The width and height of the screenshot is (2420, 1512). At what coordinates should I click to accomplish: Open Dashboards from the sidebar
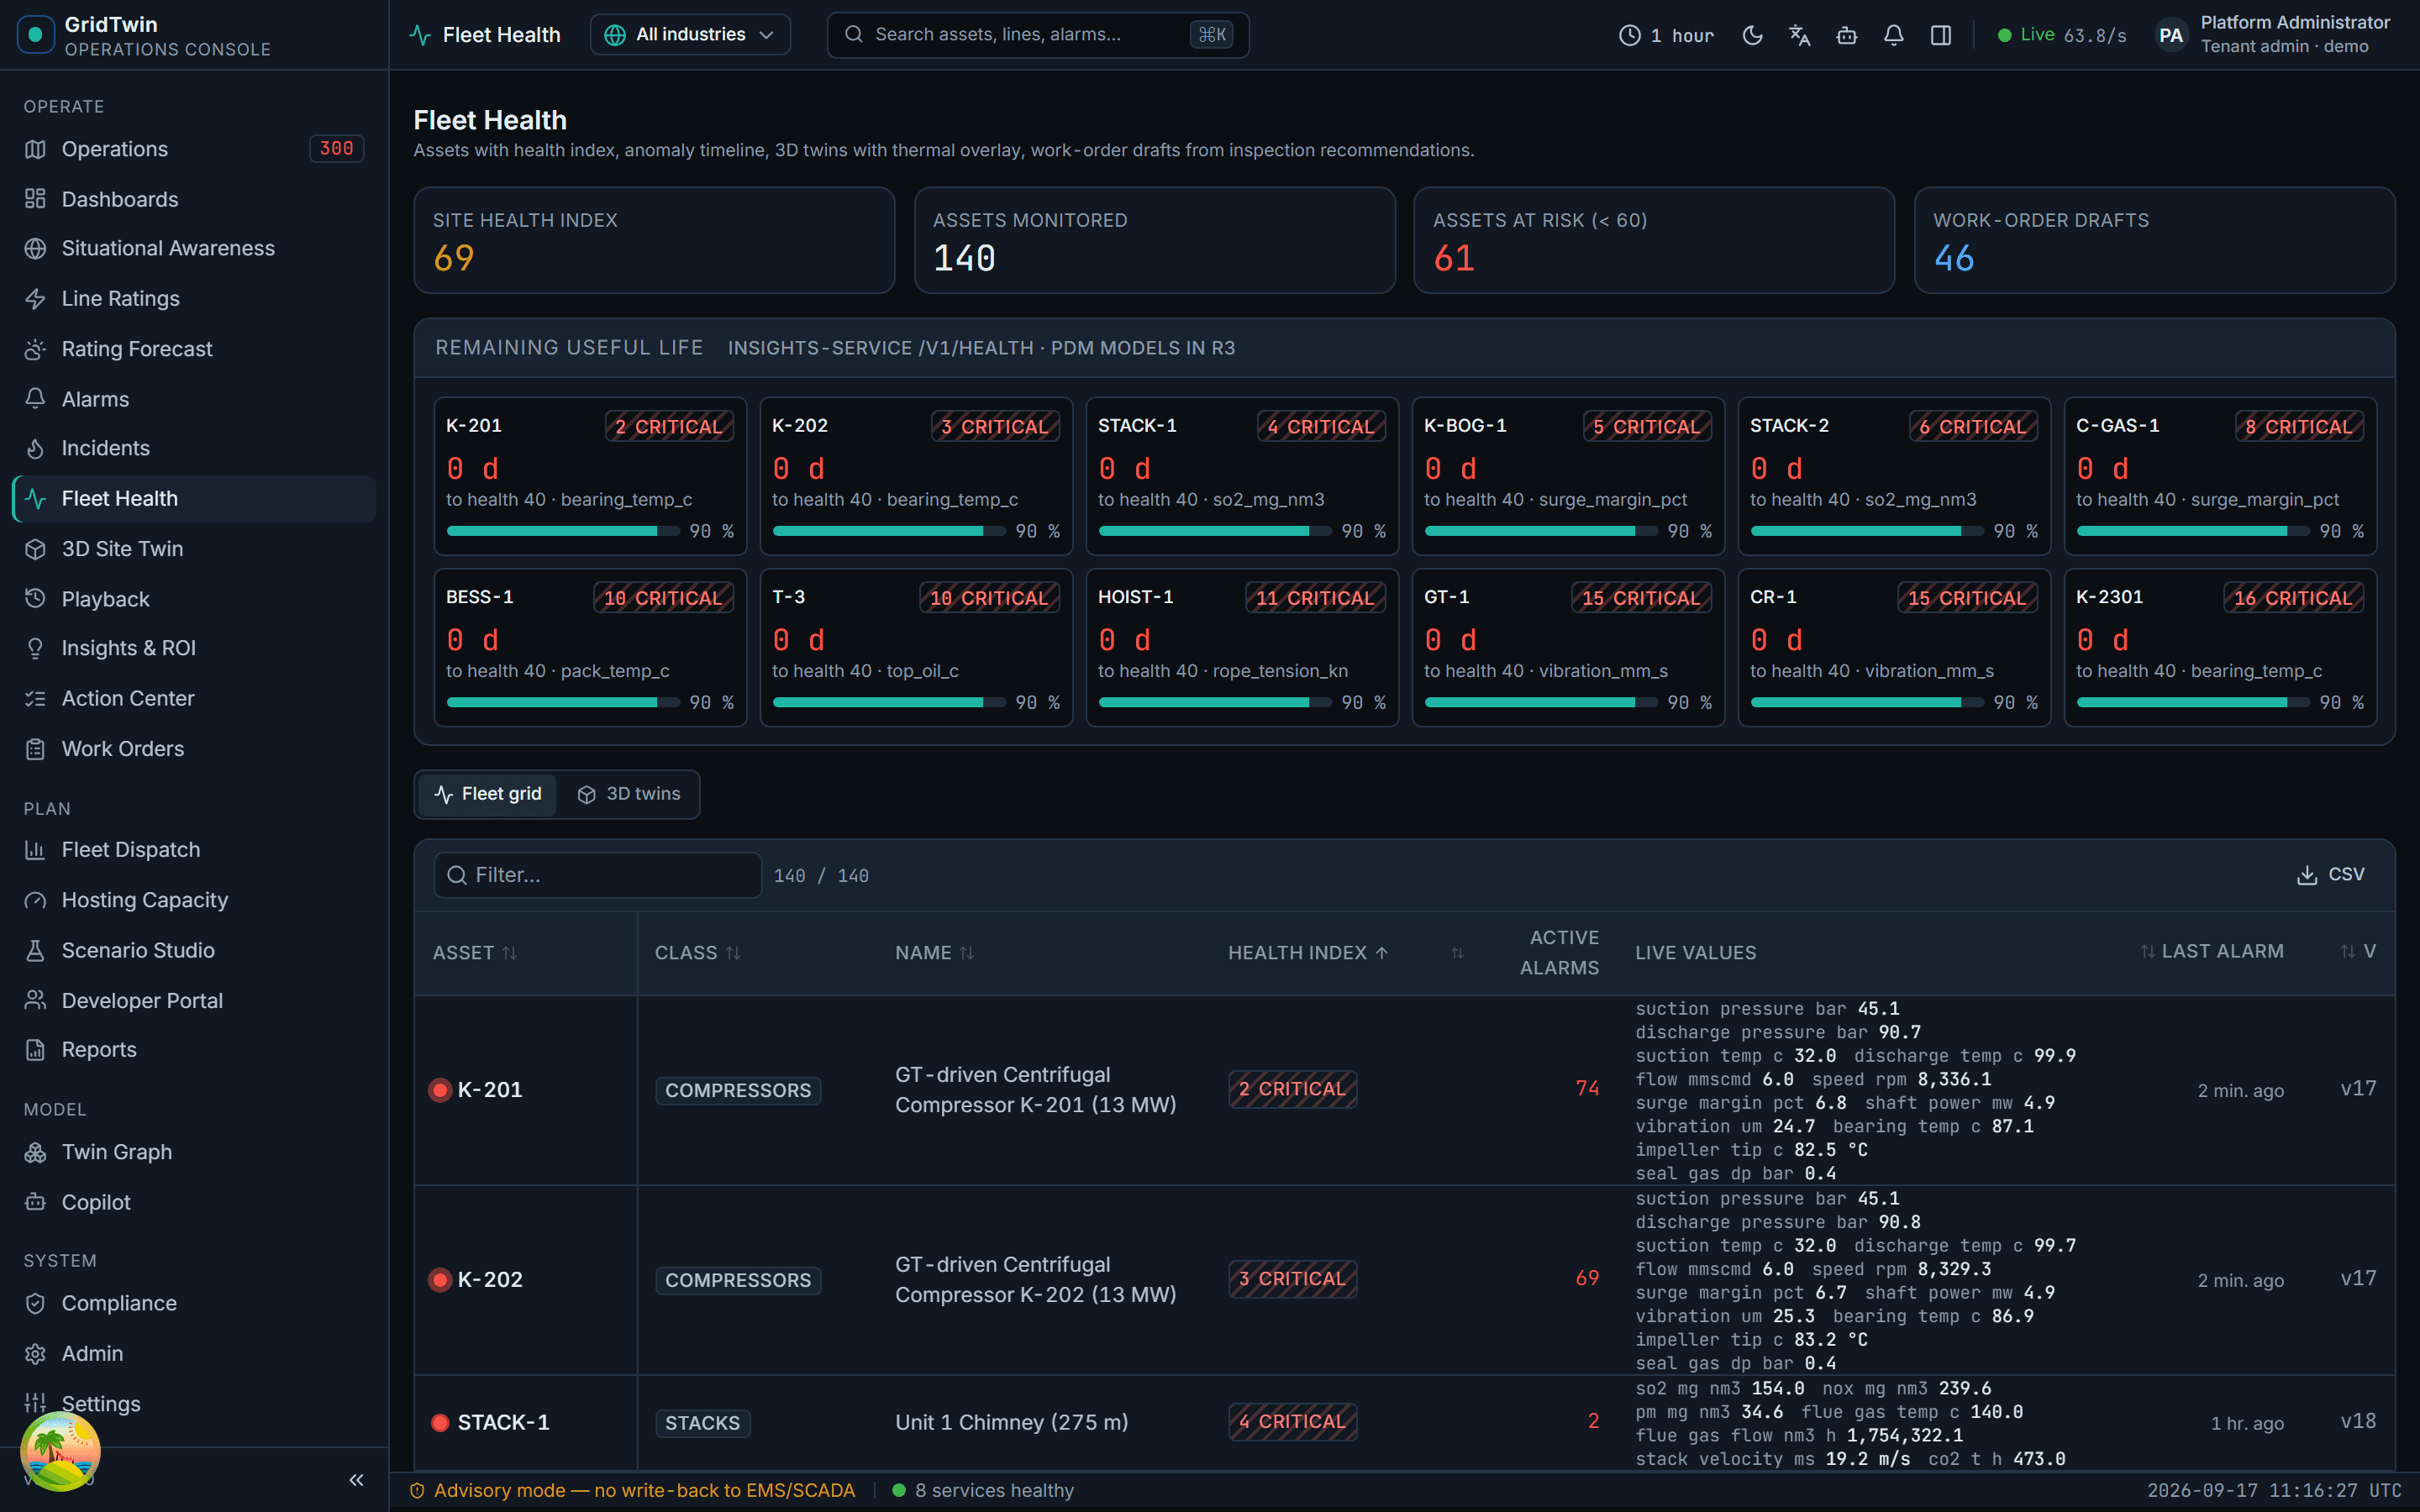coord(193,199)
